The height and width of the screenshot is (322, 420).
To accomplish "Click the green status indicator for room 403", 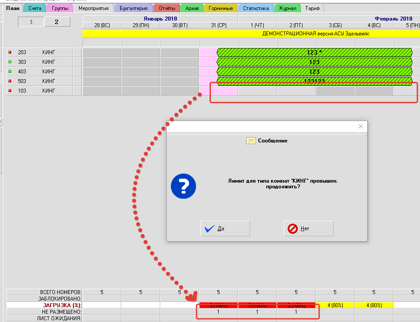I will [x=10, y=72].
